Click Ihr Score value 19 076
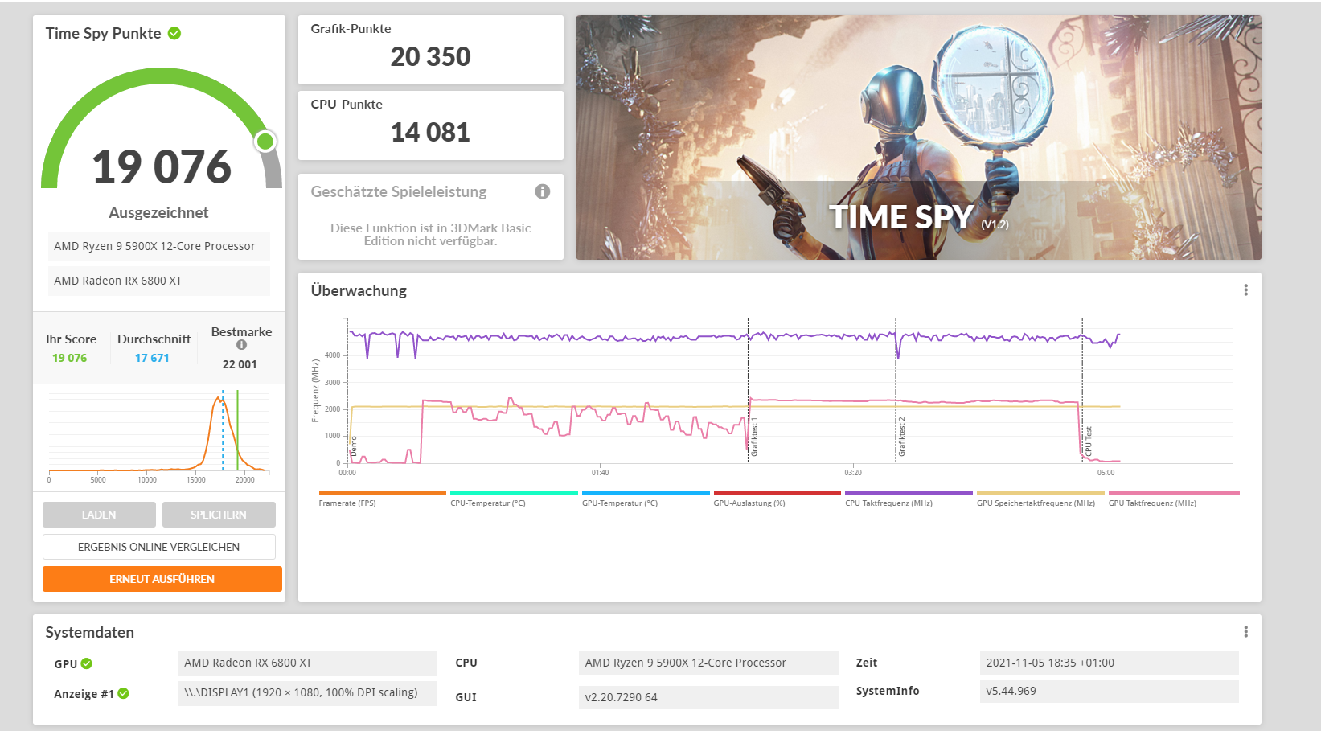 (70, 358)
